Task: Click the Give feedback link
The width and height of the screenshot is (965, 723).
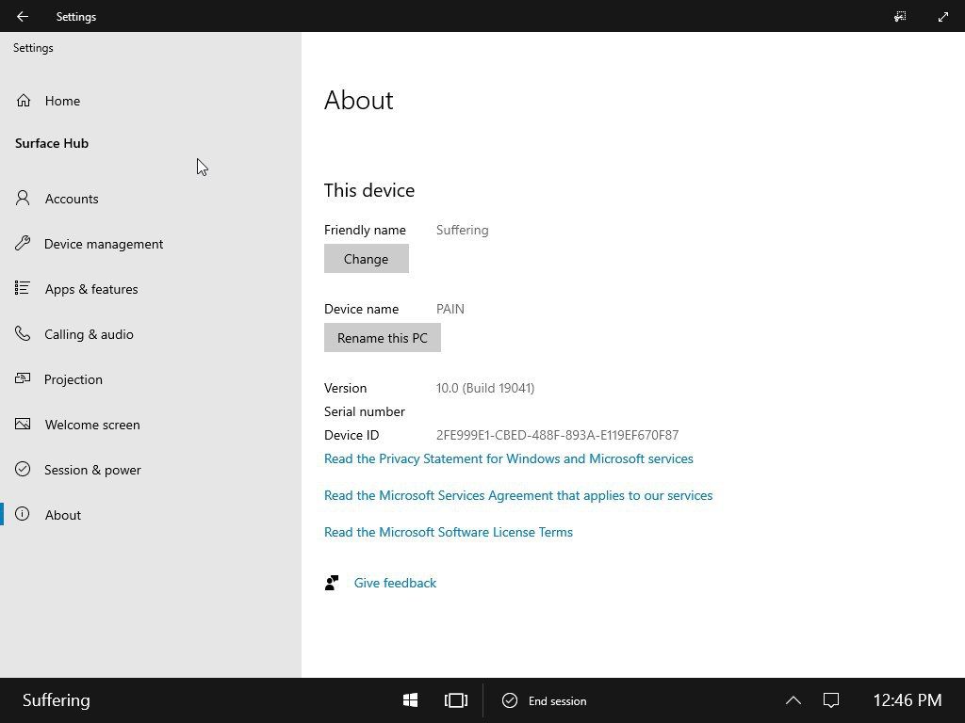Action: click(395, 583)
